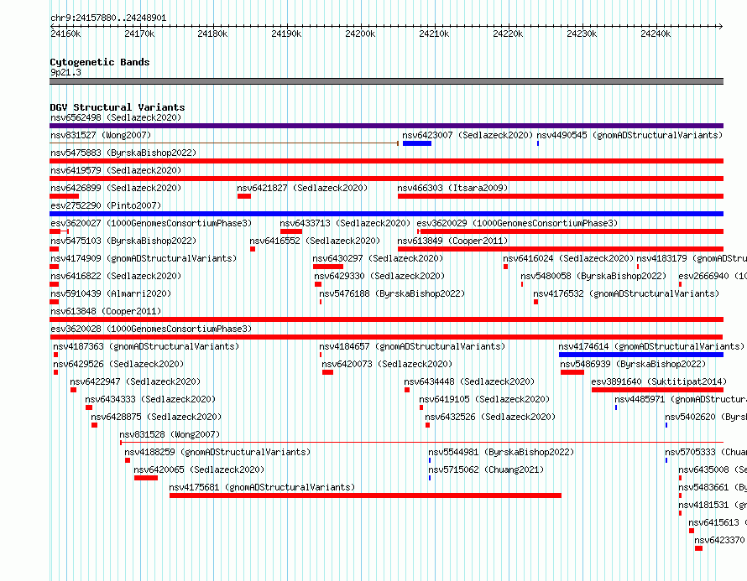747x581 pixels.
Task: Click nsv5910439 (Almarri2020) label
Action: [111, 293]
